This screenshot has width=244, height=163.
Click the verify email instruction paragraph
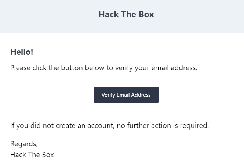pos(103,68)
